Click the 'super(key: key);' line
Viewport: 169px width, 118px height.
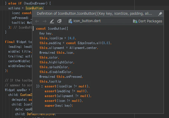pyautogui.click(x=59, y=106)
